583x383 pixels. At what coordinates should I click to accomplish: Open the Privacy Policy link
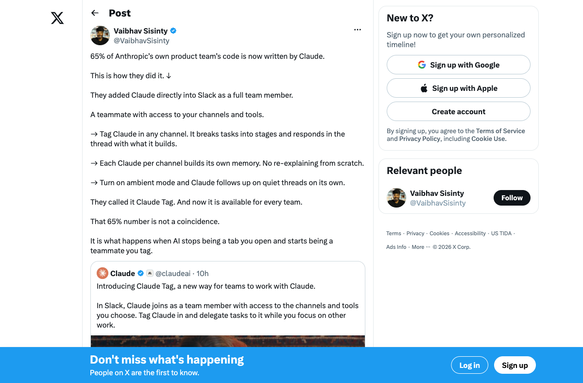click(420, 139)
